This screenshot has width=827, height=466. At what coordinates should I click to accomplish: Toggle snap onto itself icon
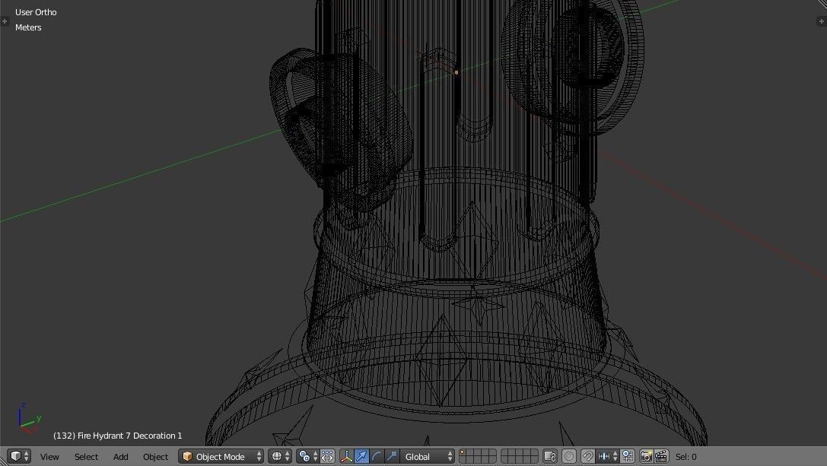(628, 457)
